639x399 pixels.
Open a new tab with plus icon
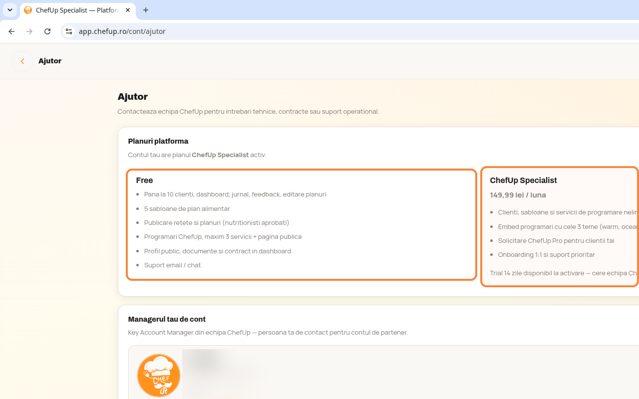(146, 10)
